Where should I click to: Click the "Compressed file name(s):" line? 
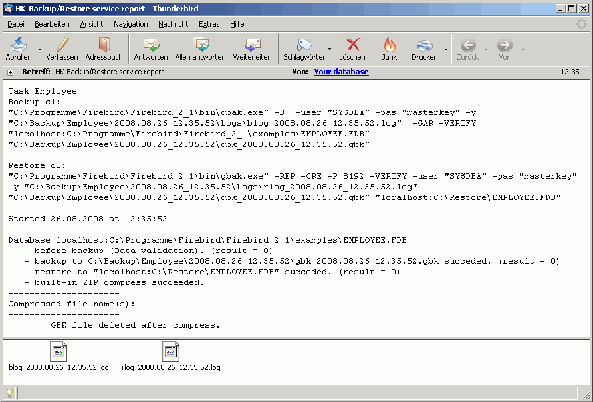pyautogui.click(x=72, y=304)
